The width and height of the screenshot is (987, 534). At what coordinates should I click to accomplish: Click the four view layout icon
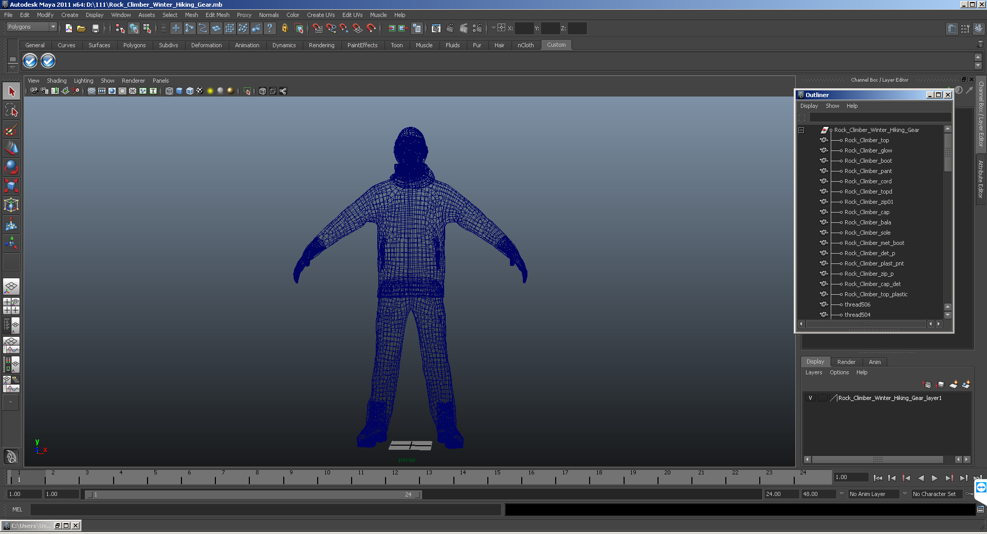click(11, 306)
